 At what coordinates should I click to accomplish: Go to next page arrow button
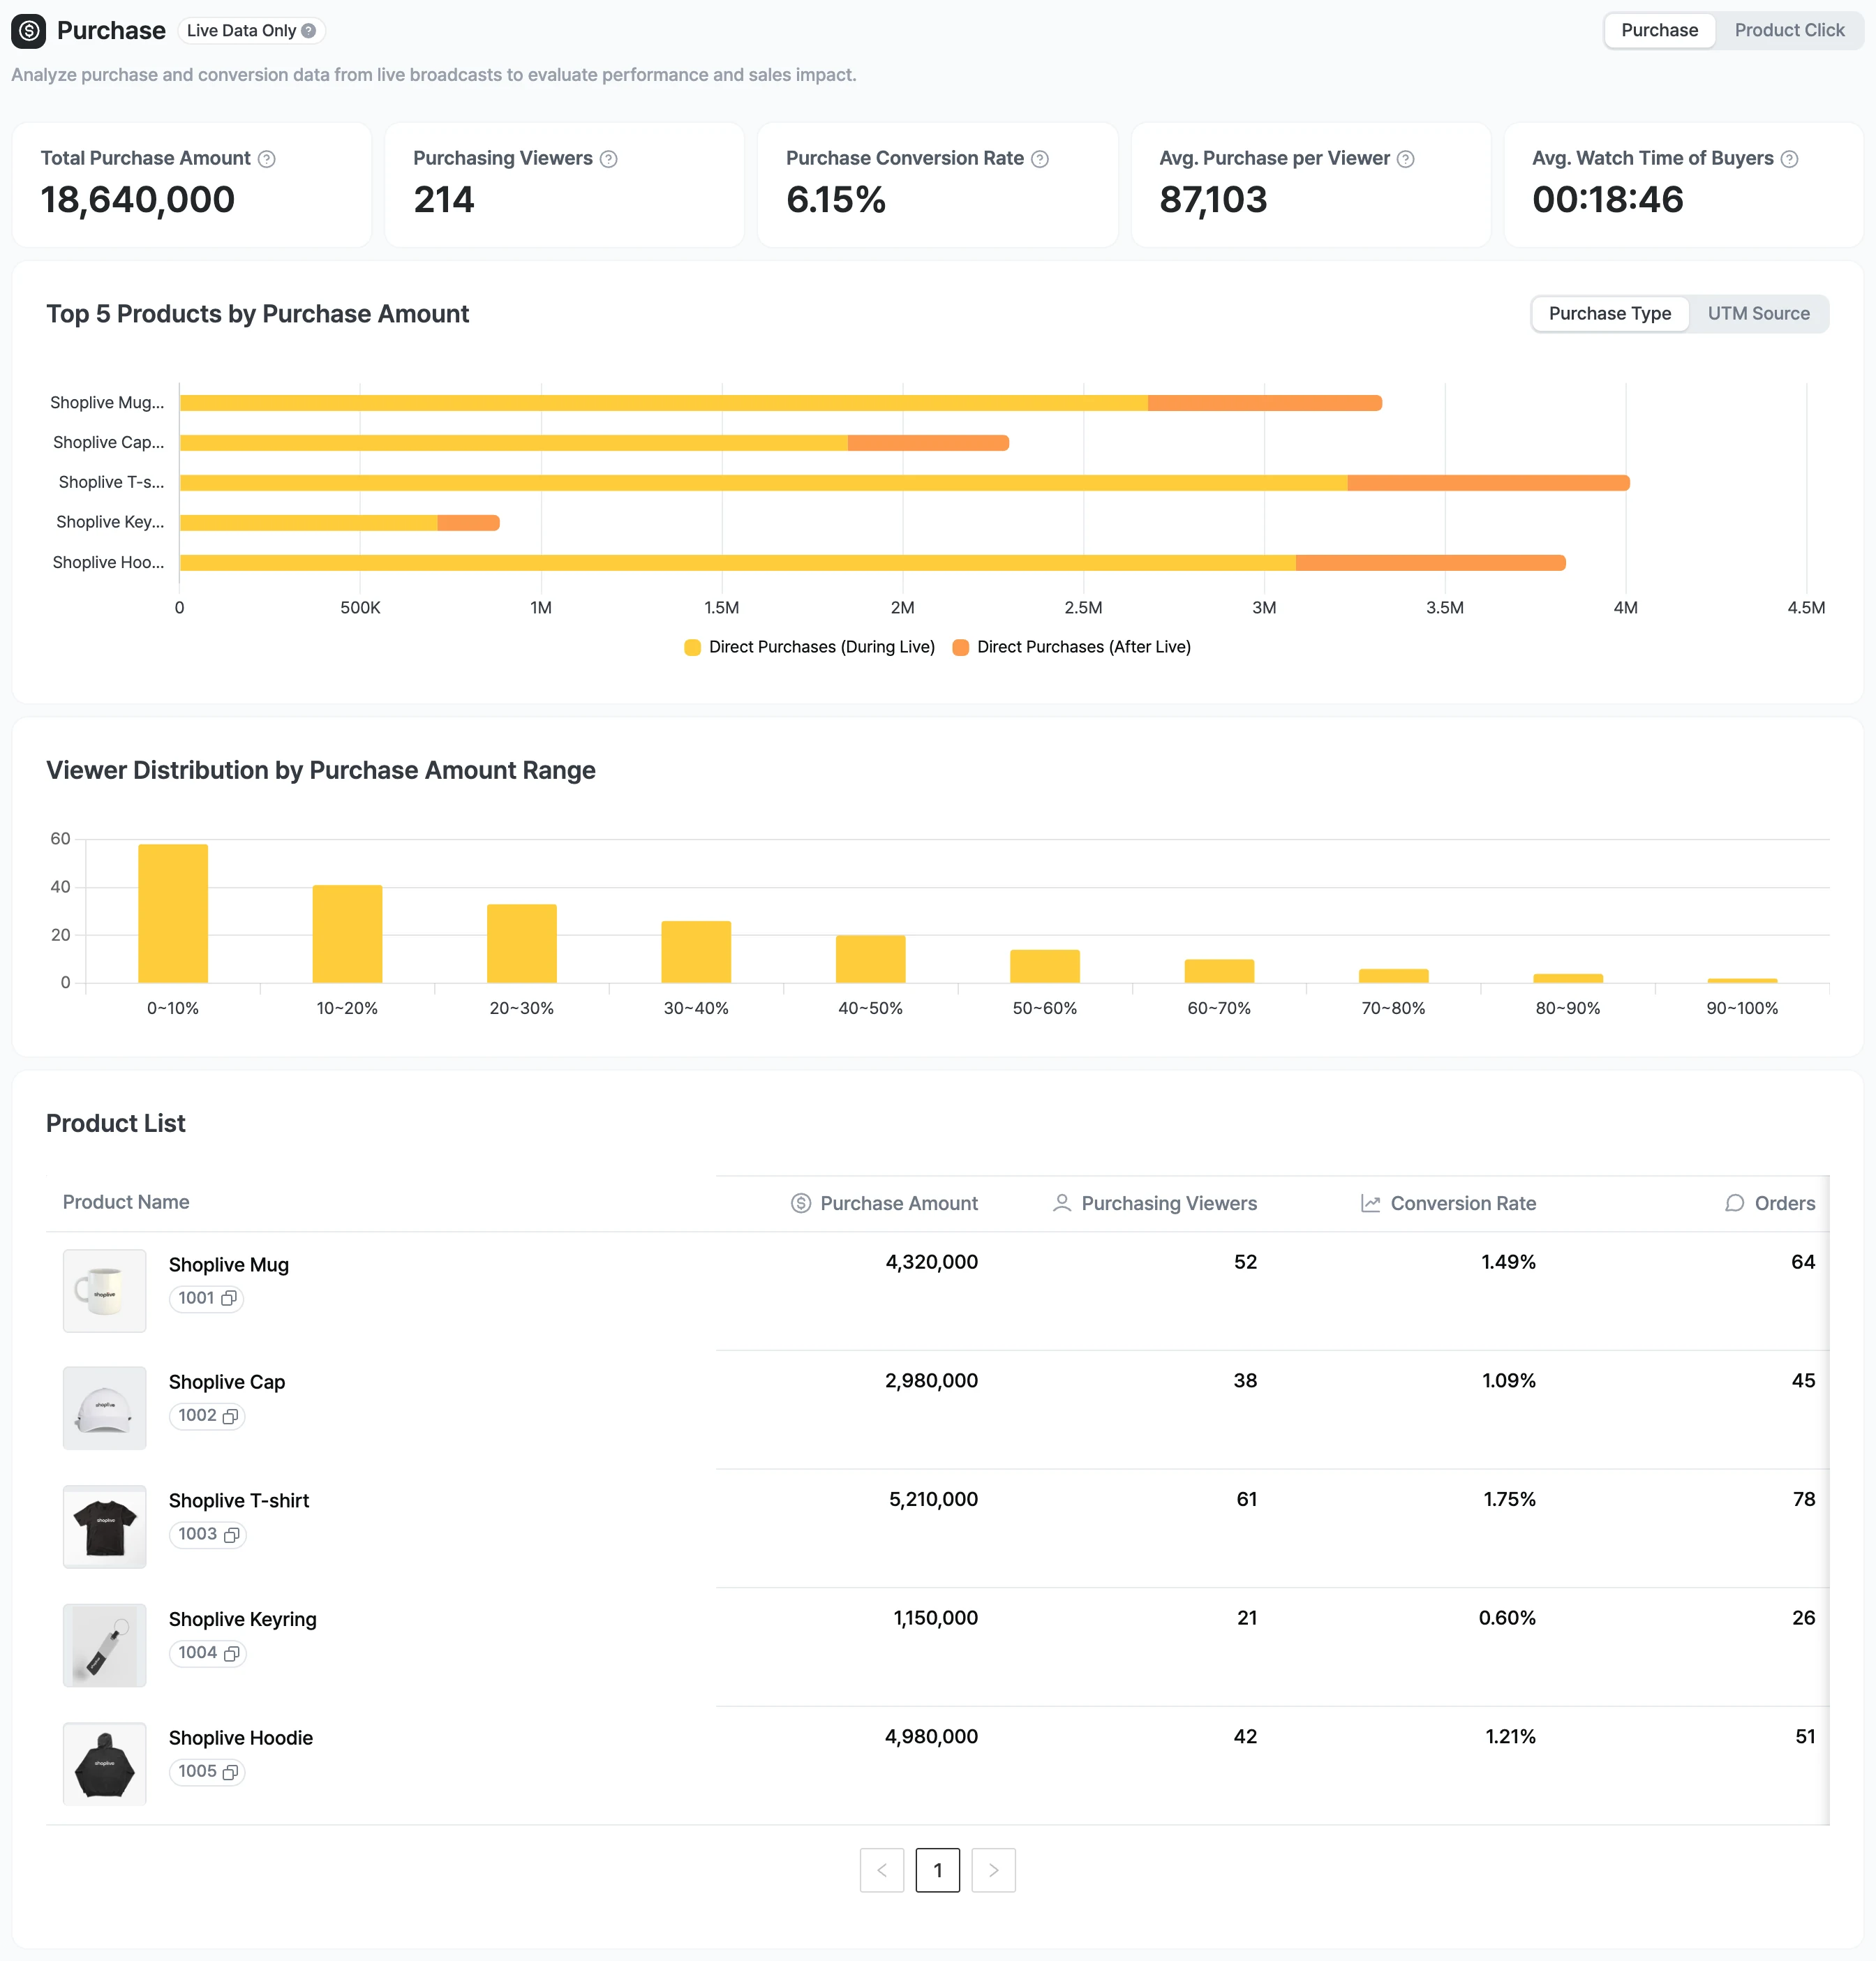point(994,1870)
